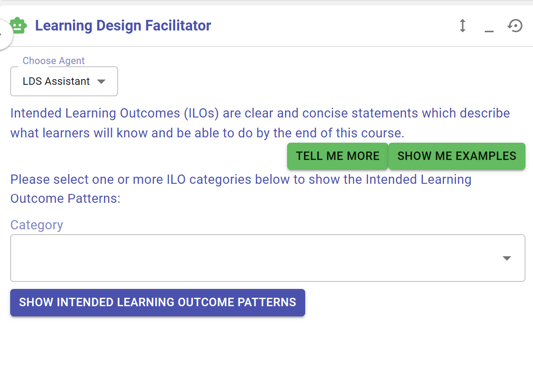533x391 pixels.
Task: Click the TELL ME MORE button
Action: pyautogui.click(x=337, y=156)
